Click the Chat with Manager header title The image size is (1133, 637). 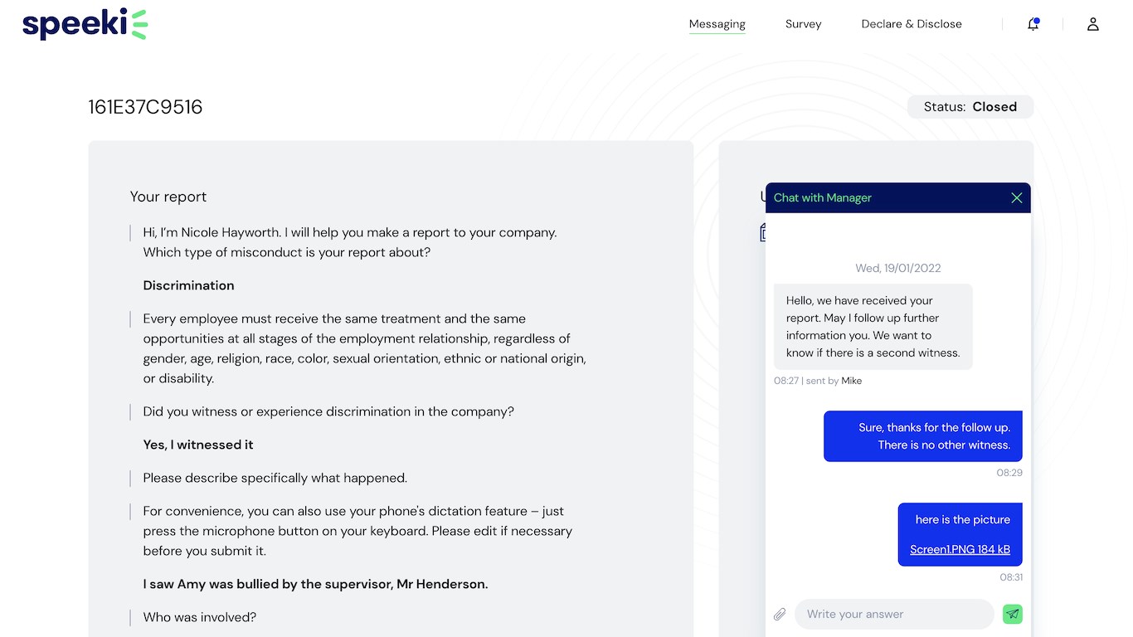(x=822, y=197)
